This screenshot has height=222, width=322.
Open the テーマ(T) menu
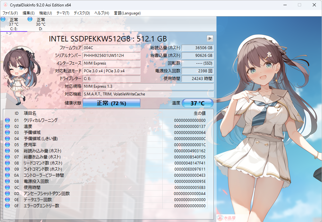point(63,13)
